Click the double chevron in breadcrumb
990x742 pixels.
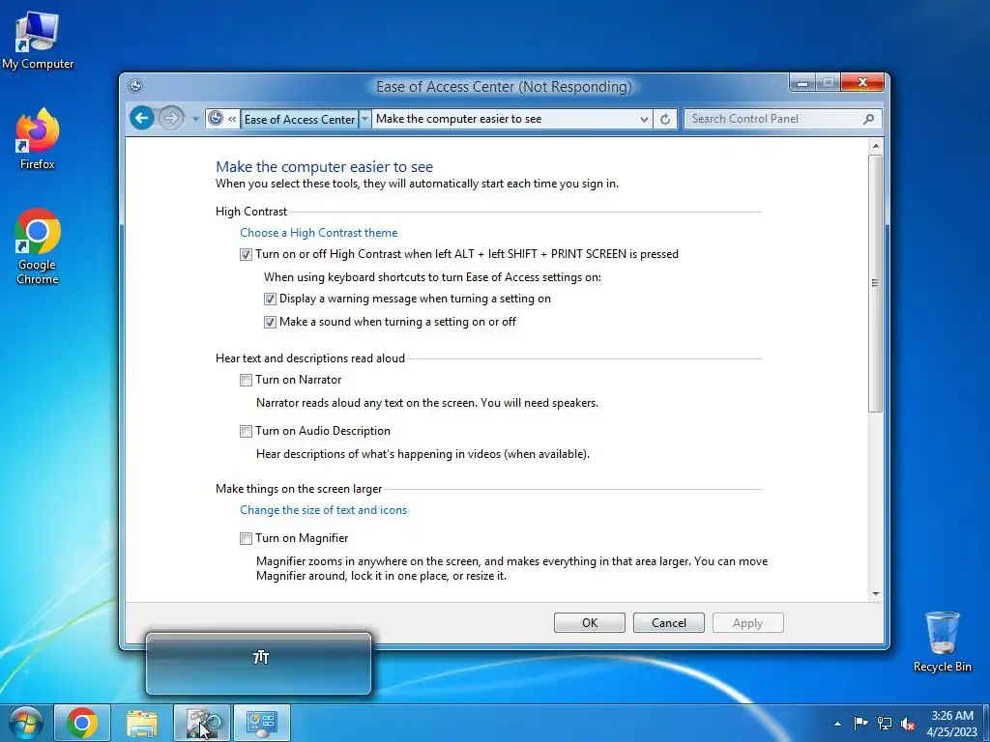click(x=232, y=119)
